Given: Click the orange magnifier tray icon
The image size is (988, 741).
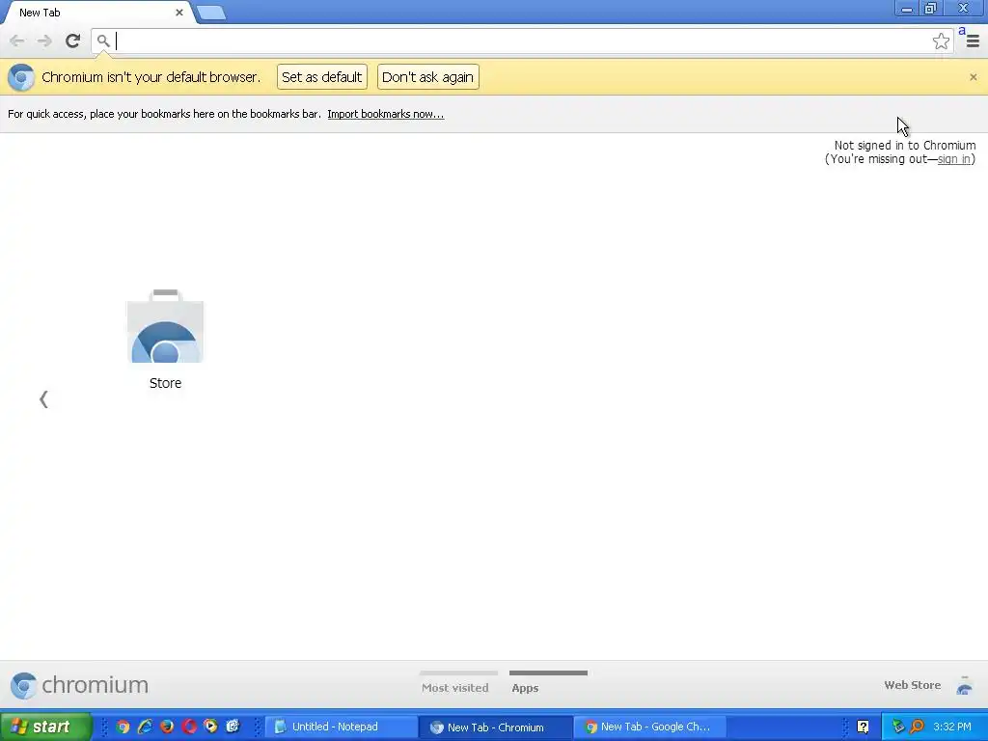Looking at the screenshot, I should pos(917,727).
